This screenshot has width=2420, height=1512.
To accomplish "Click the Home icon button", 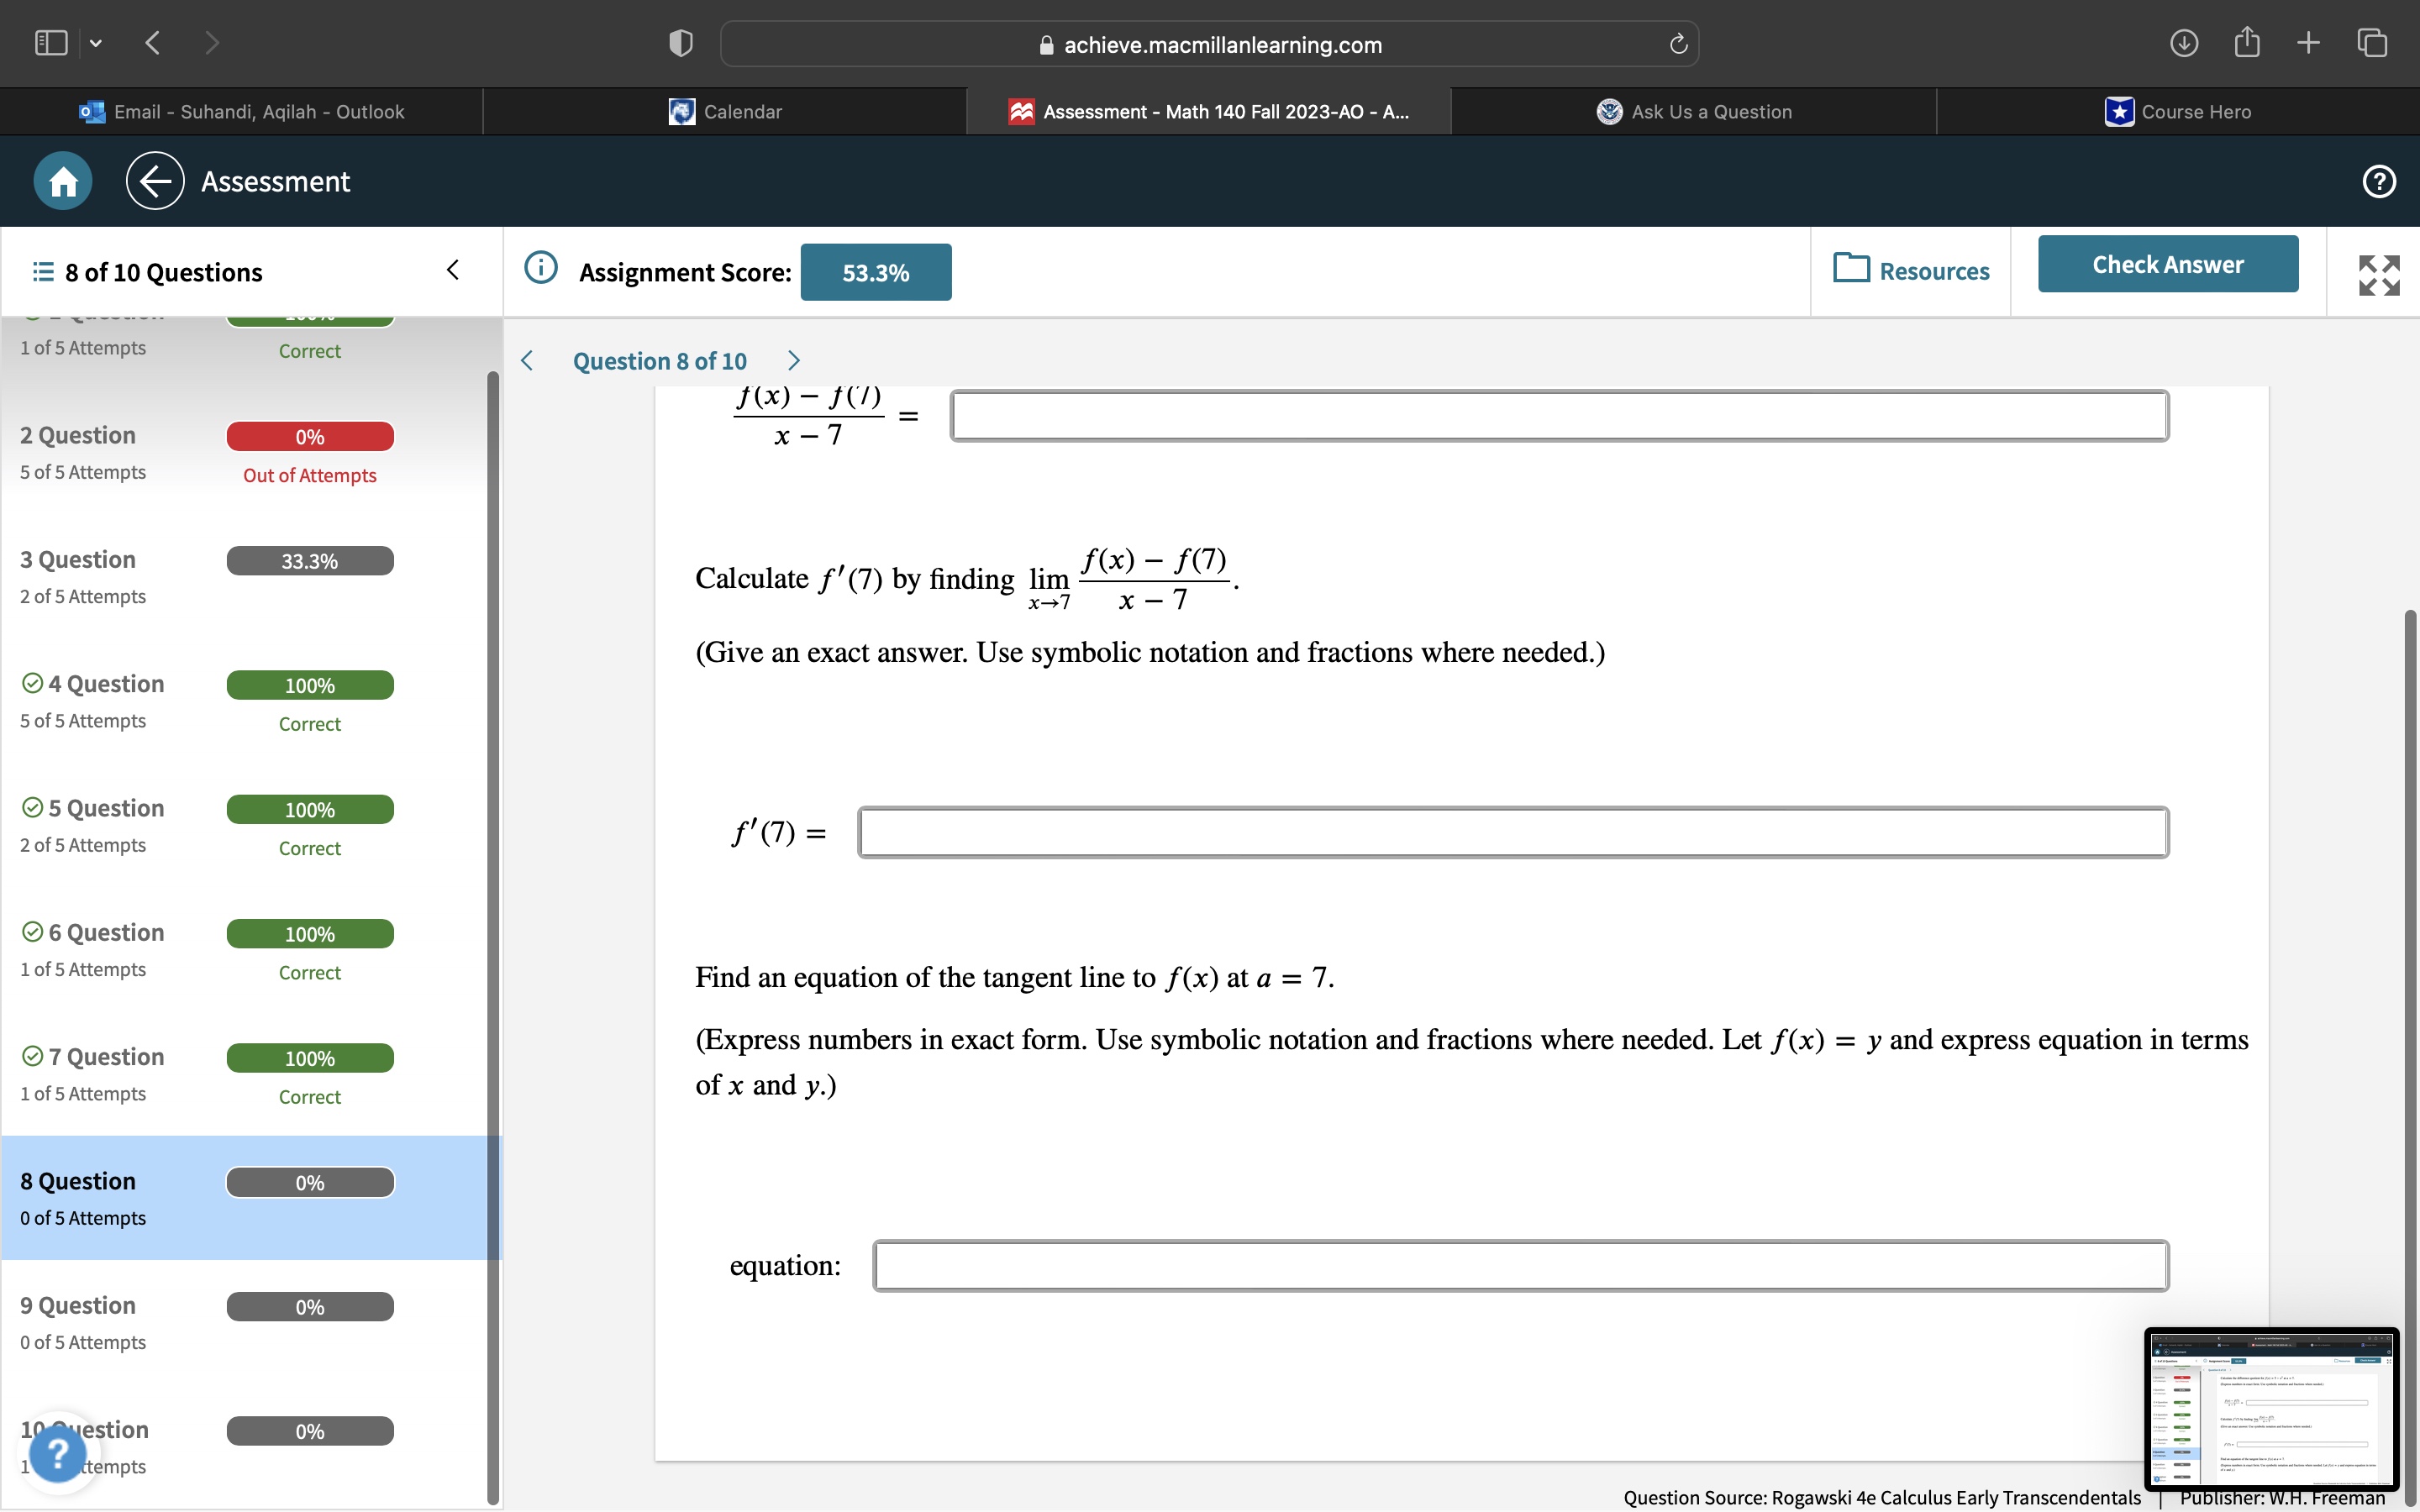I will coord(63,181).
